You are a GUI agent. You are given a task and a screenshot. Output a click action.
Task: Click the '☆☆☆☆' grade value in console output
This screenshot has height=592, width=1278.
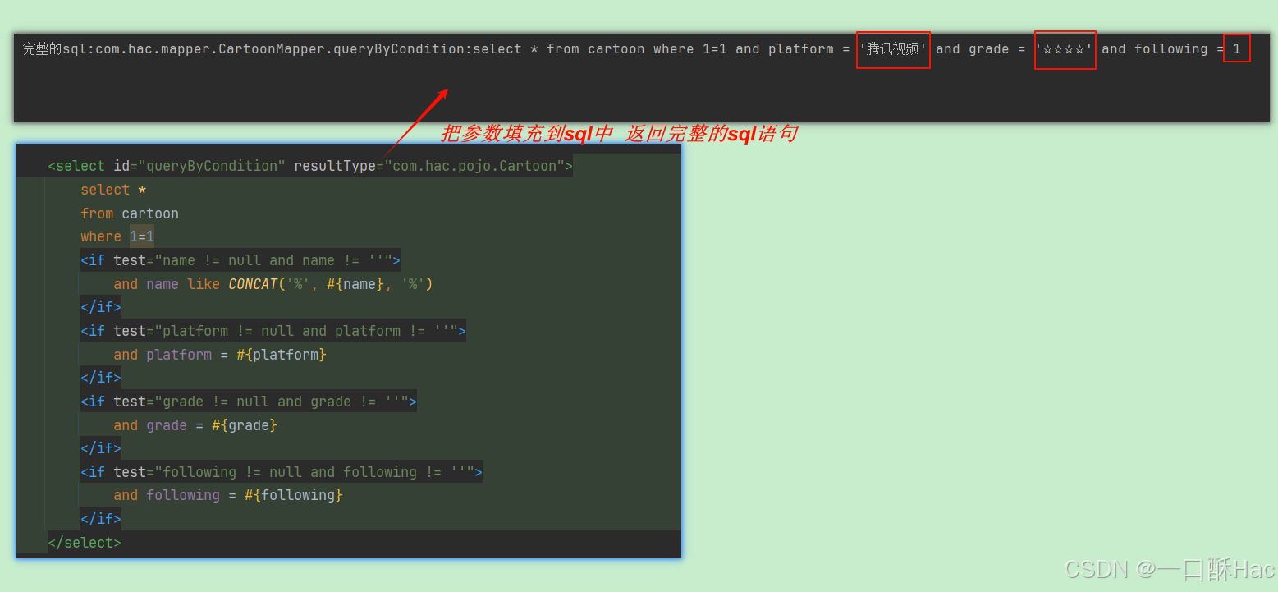click(1065, 49)
